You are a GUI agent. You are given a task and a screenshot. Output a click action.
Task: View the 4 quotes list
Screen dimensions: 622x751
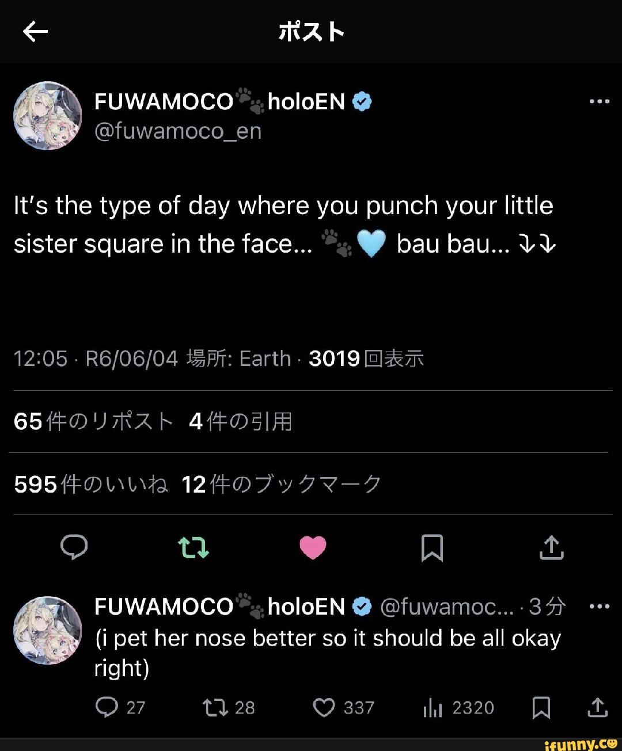tap(241, 422)
